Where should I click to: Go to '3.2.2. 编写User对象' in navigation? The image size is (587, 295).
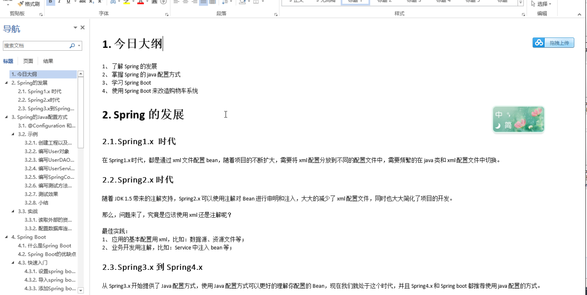point(47,152)
